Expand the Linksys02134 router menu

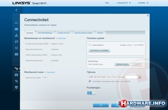pyautogui.click(x=124, y=3)
